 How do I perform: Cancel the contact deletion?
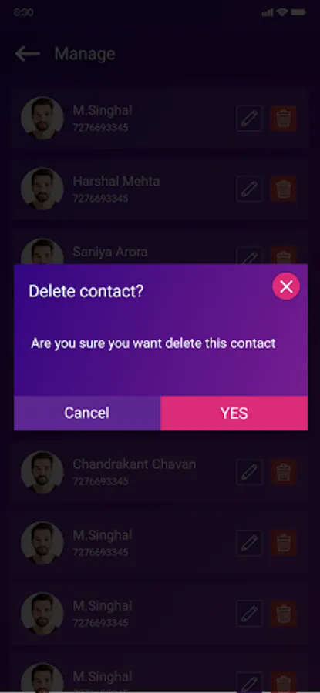click(x=87, y=413)
